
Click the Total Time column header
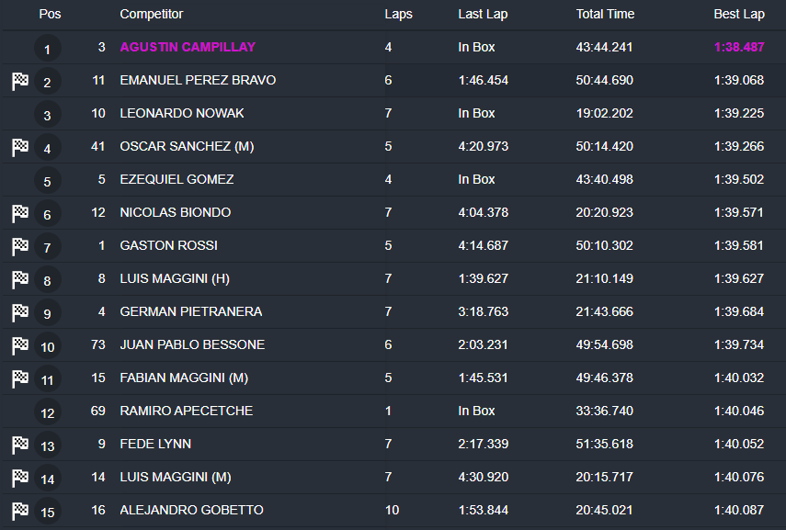605,15
